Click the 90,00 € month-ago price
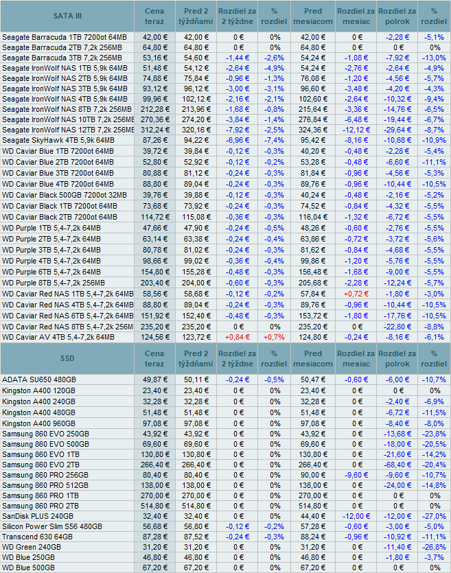This screenshot has height=573, width=451. pos(313,475)
